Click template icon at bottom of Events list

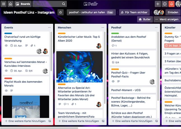[49, 121]
